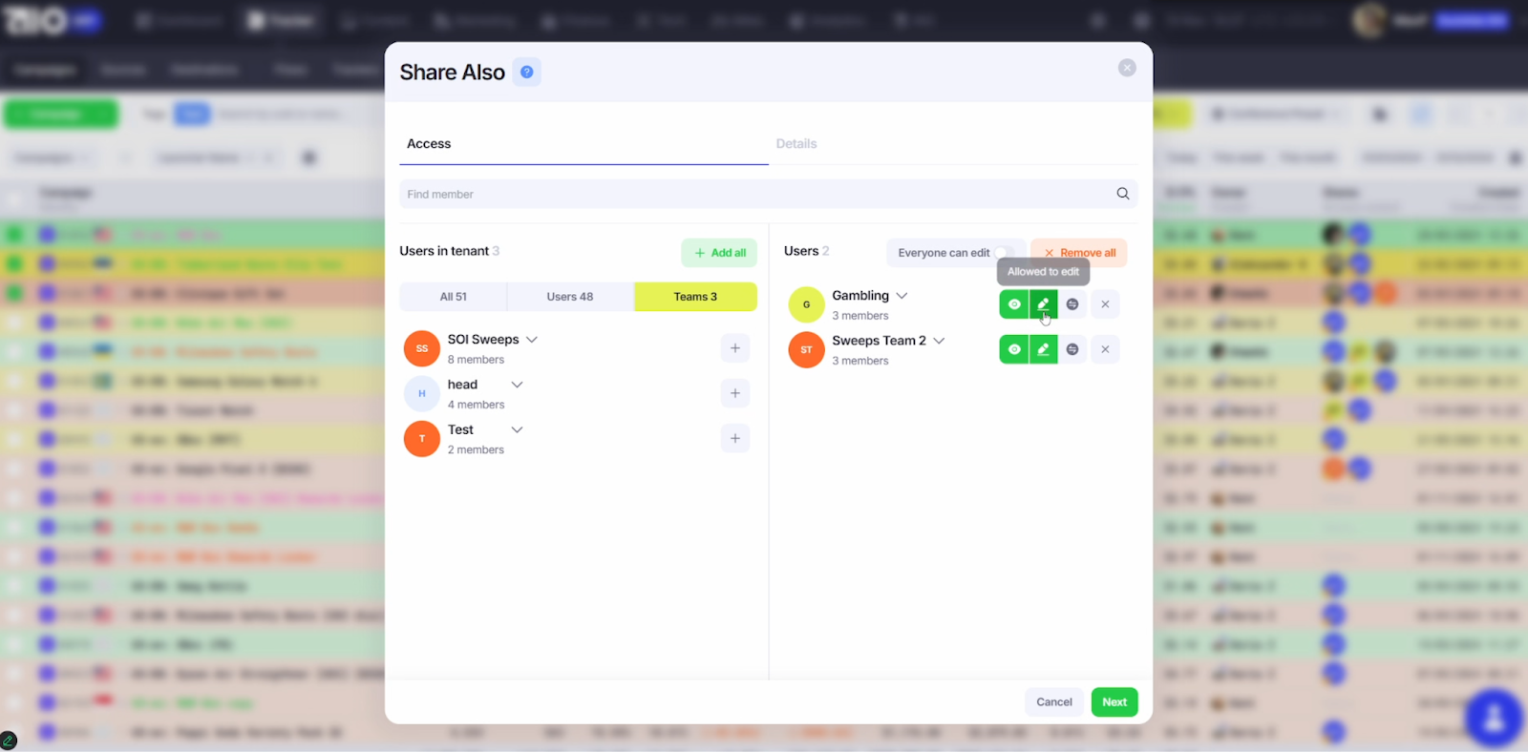Toggle the Everyone can edit switch
The width and height of the screenshot is (1528, 752).
tap(1006, 253)
